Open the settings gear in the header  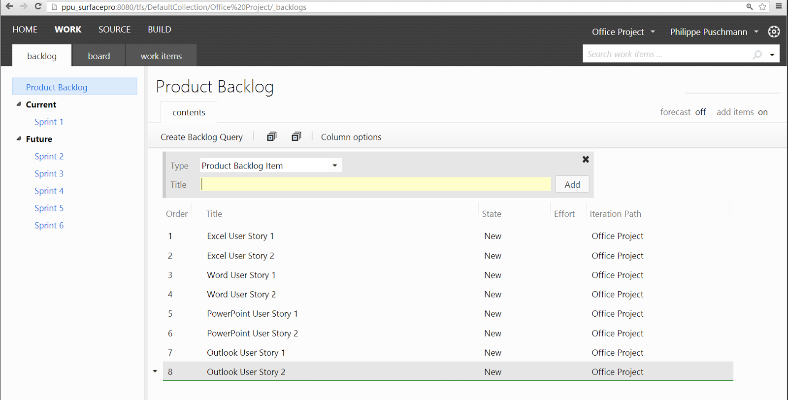[774, 32]
